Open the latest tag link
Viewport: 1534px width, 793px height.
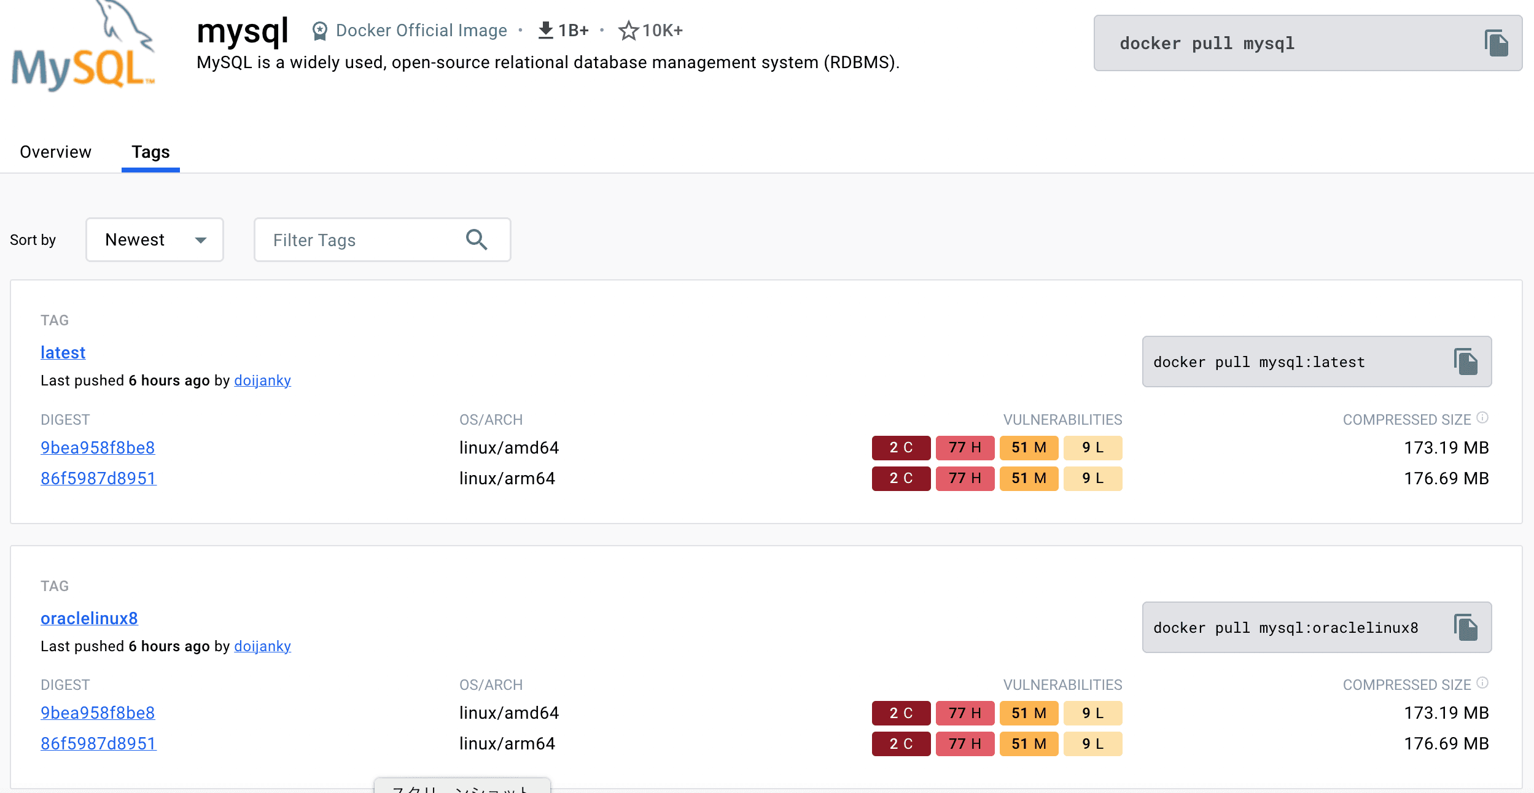point(63,352)
